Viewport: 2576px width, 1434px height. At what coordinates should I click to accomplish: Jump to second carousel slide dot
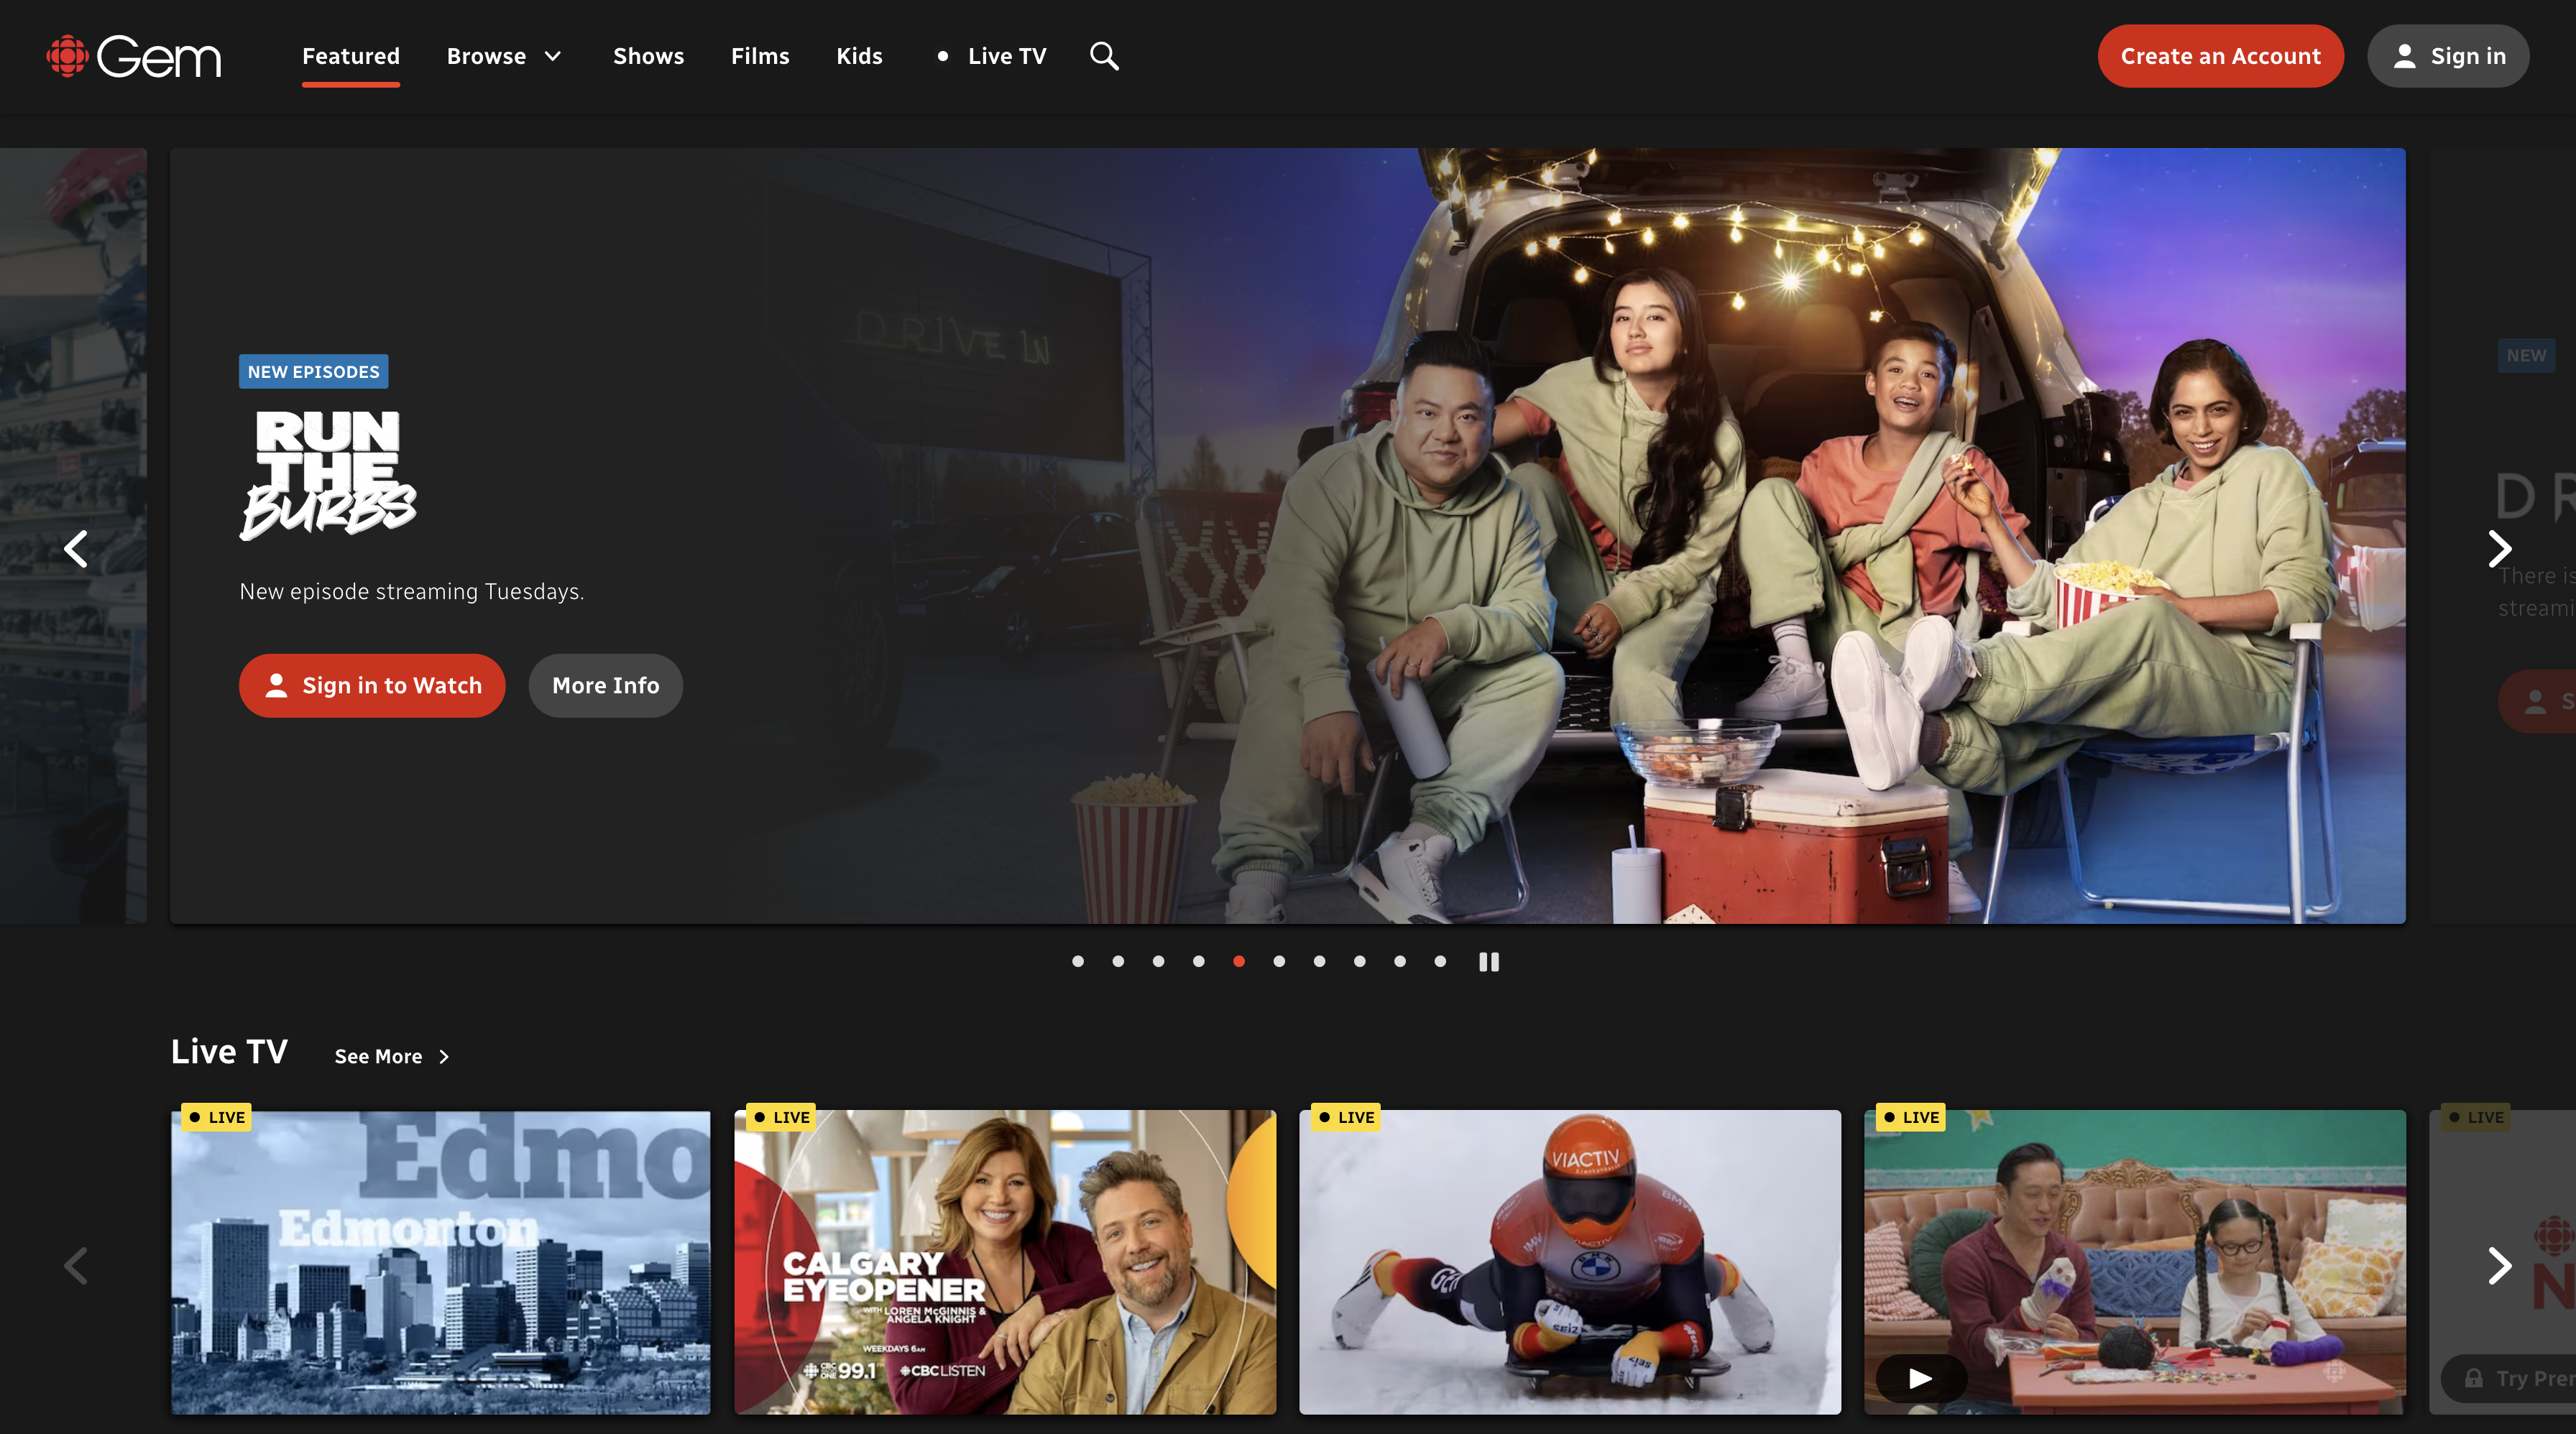click(x=1118, y=961)
